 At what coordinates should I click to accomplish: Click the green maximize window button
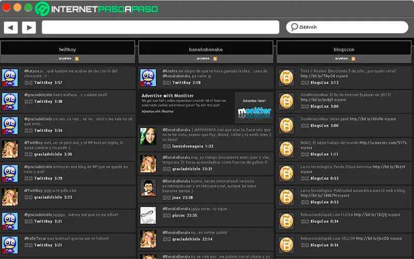[28, 7]
